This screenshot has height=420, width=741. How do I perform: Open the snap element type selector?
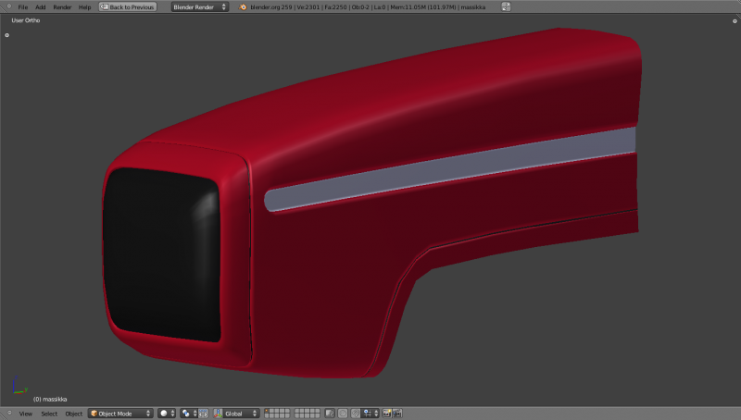370,414
